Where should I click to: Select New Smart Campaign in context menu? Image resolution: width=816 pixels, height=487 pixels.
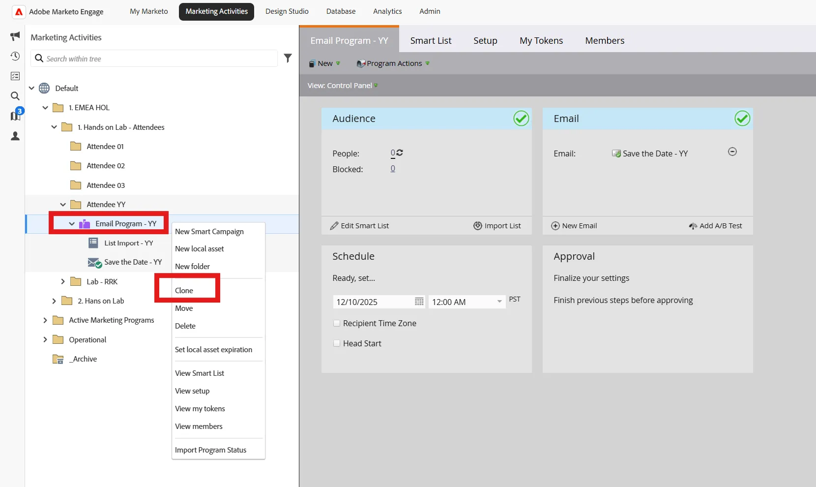209,232
